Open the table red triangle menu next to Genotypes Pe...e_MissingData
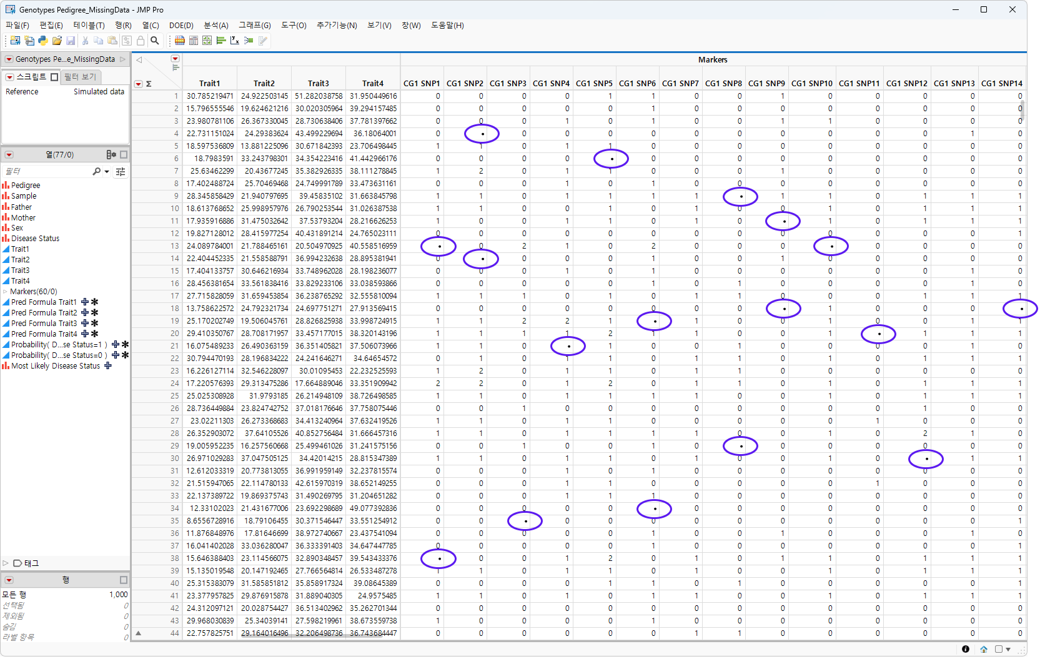 tap(9, 59)
